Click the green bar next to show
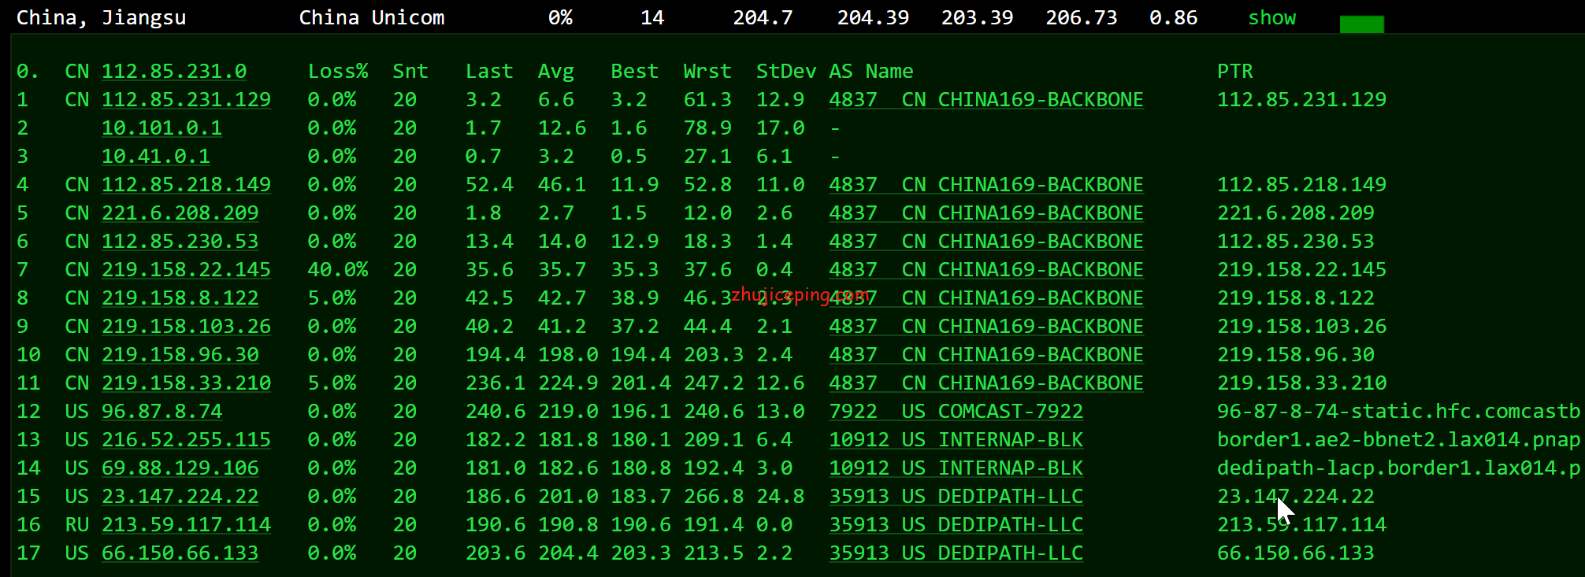1585x577 pixels. click(x=1361, y=24)
